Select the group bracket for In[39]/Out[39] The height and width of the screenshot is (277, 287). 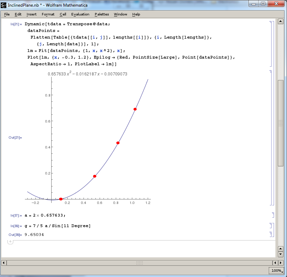[273, 230]
